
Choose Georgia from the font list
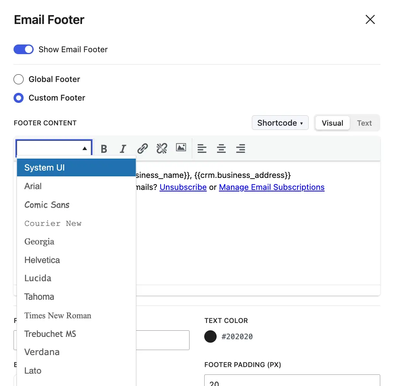click(x=77, y=242)
